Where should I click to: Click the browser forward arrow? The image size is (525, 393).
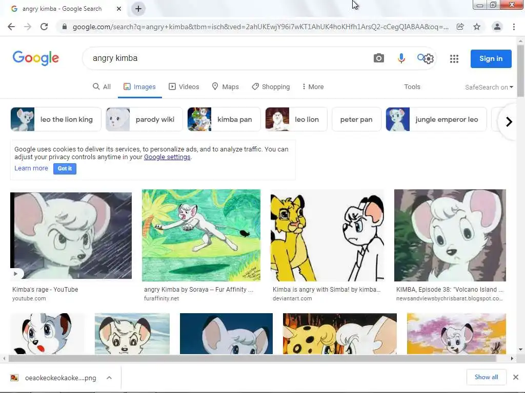pyautogui.click(x=28, y=27)
